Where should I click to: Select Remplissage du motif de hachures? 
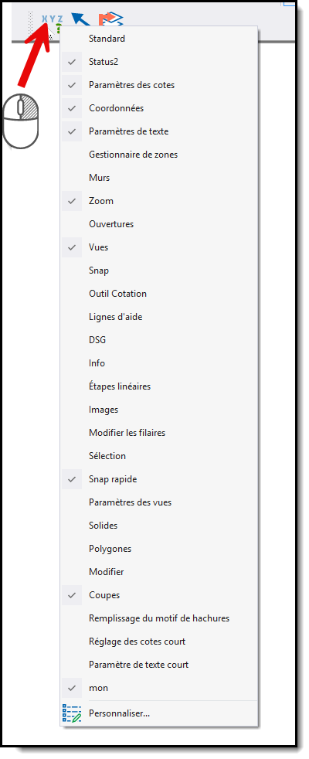pos(160,618)
